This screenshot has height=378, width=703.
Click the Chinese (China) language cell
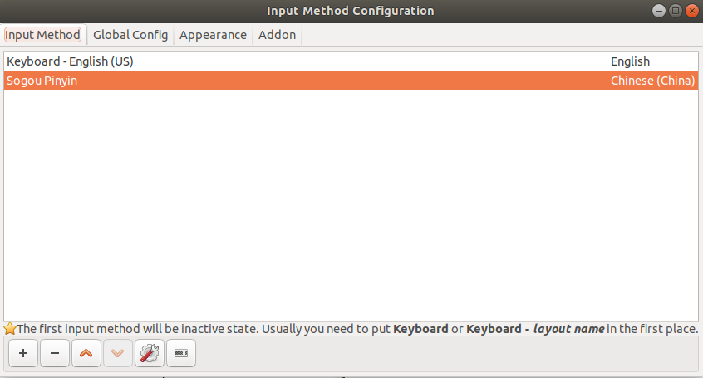652,81
